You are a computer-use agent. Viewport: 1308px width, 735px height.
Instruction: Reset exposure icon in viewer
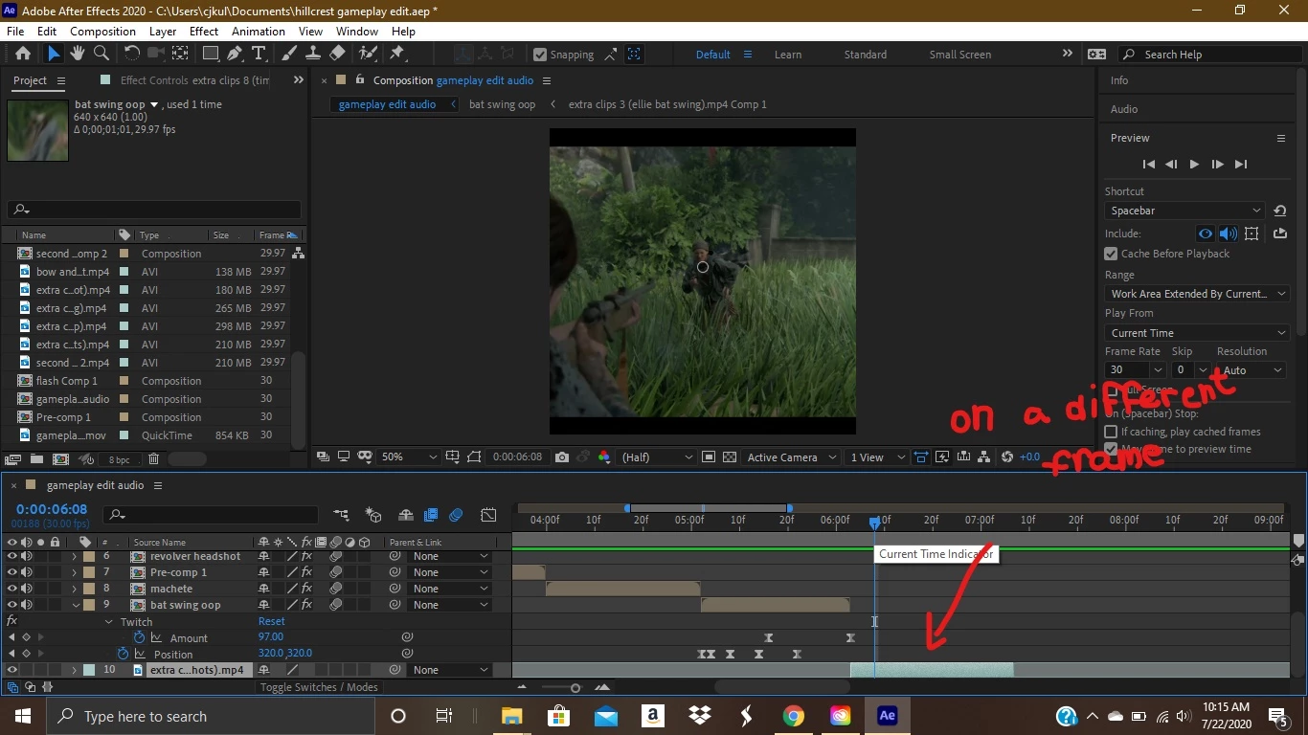(1007, 457)
